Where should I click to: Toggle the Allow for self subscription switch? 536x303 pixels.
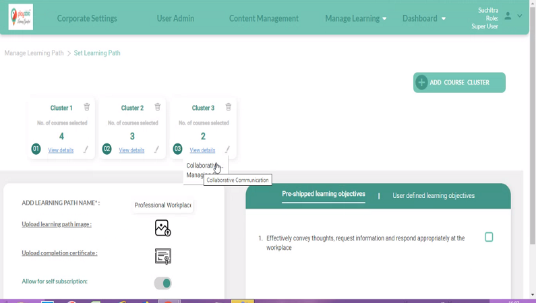click(162, 283)
